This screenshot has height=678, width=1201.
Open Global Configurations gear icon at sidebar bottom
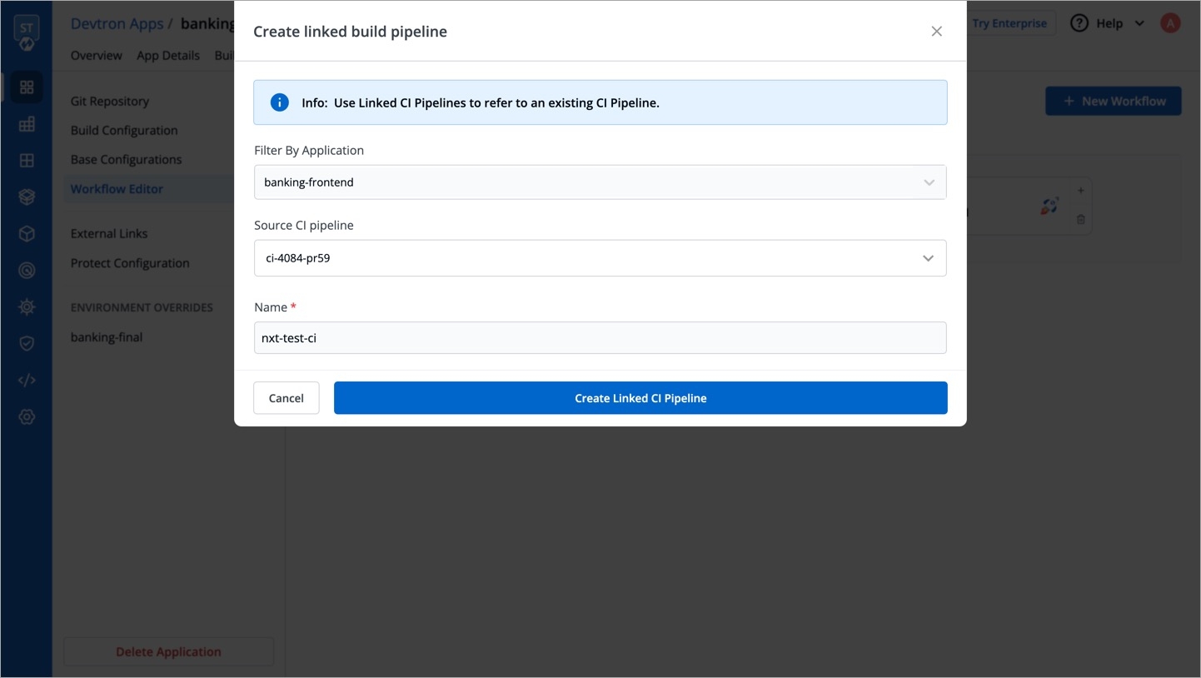coord(27,417)
